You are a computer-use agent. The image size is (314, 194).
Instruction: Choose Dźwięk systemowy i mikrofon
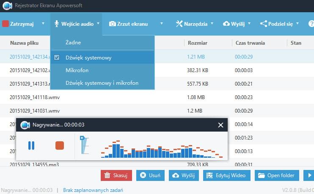point(102,83)
